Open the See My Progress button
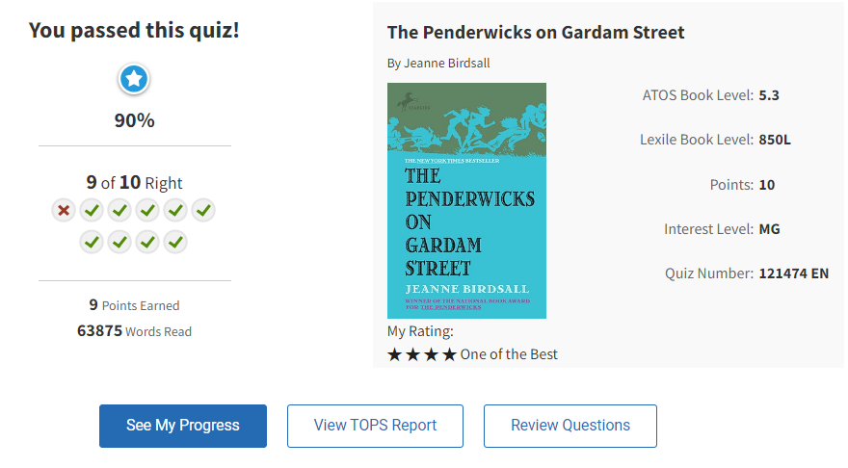This screenshot has height=468, width=848. 183,426
